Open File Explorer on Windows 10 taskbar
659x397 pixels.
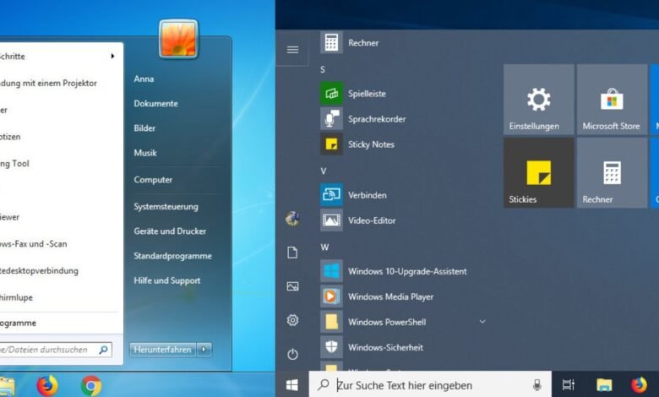604,385
